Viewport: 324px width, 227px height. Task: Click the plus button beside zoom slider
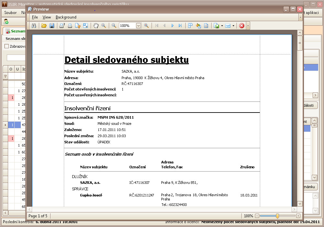298,216
